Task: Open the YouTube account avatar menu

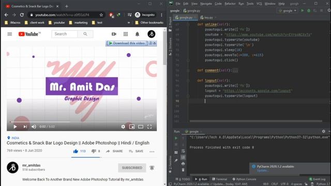Action: point(152,34)
